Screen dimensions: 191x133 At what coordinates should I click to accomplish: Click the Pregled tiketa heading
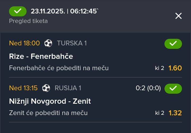pos(28,21)
